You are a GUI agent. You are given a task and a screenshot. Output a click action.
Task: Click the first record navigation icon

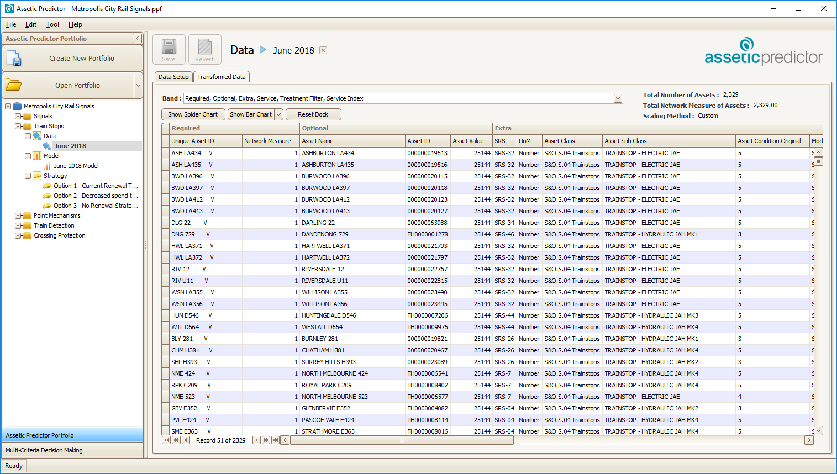166,440
